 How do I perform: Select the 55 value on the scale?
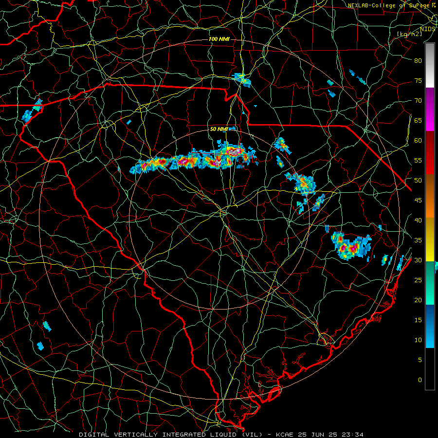tap(418, 160)
